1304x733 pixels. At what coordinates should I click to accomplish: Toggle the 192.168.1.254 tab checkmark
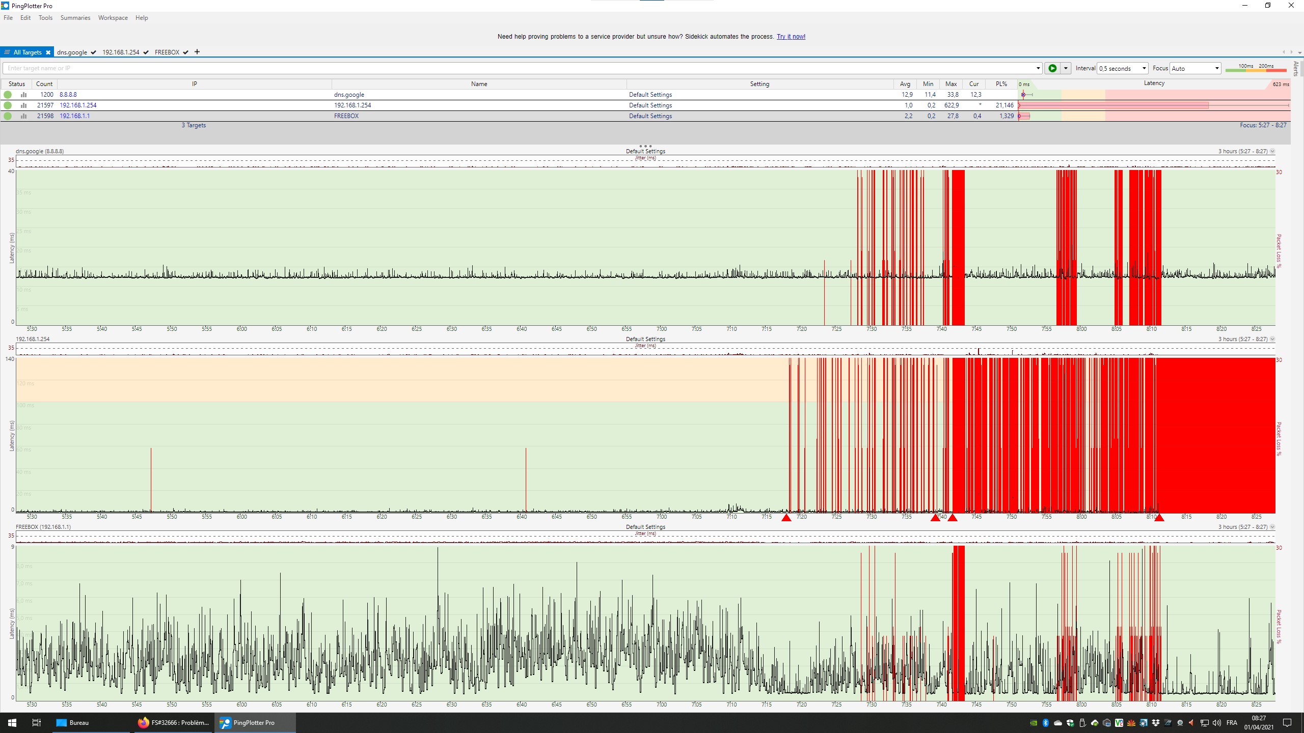tap(146, 52)
